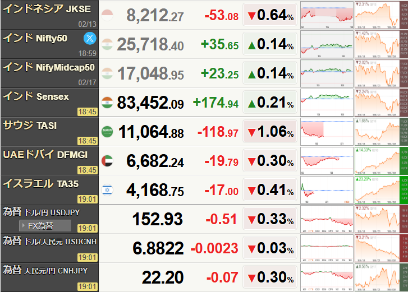Open the USDCNH long-term orange chart

coord(381,248)
